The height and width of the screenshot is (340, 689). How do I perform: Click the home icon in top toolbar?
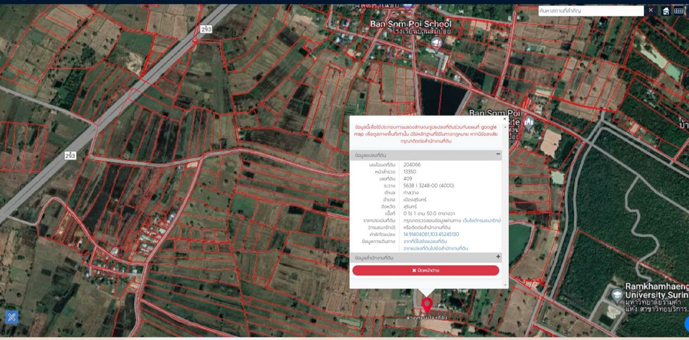coord(666,11)
